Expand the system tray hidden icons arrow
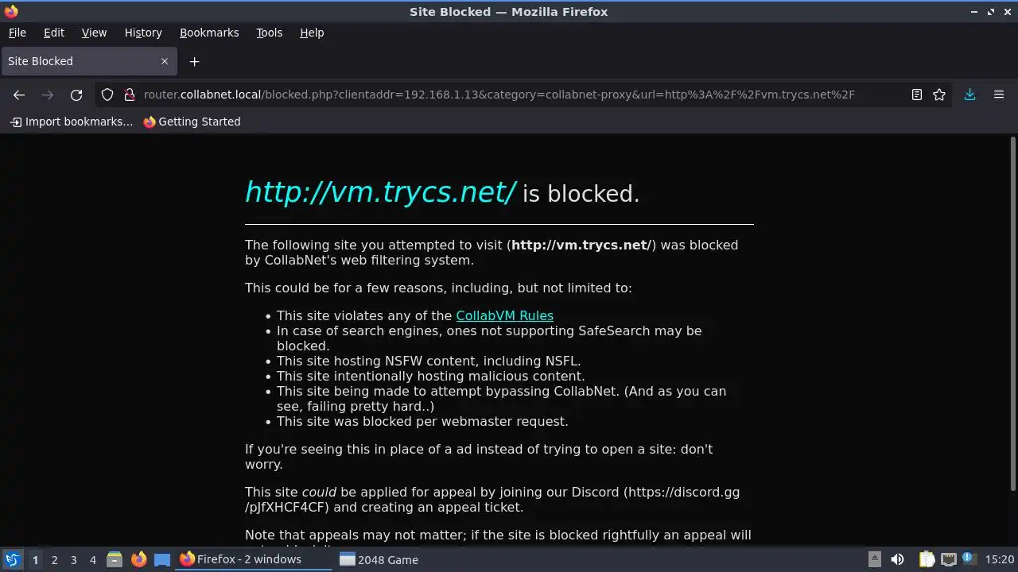Screen dimensions: 1018x572 874,559
